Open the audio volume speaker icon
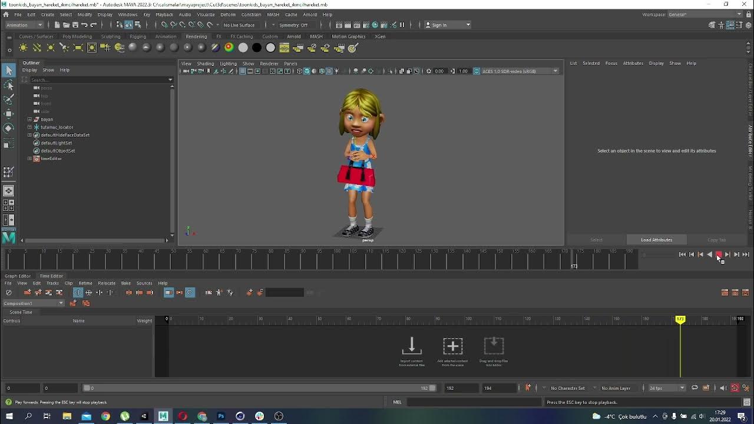 pos(723,388)
